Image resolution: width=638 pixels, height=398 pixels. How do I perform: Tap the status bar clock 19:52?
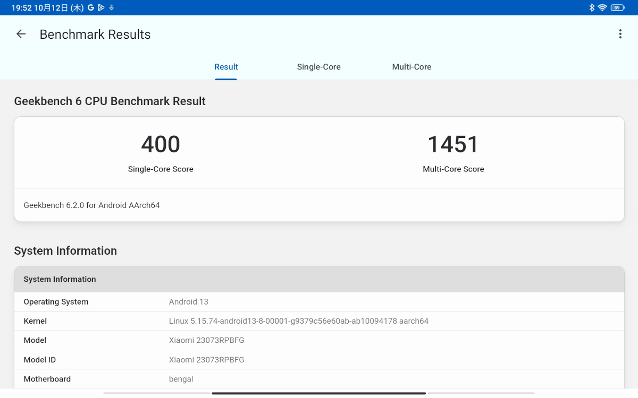point(21,7)
